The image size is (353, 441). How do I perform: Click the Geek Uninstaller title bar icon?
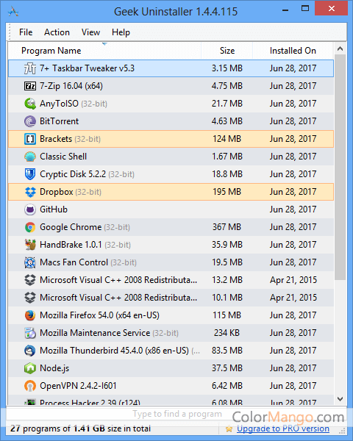[13, 12]
